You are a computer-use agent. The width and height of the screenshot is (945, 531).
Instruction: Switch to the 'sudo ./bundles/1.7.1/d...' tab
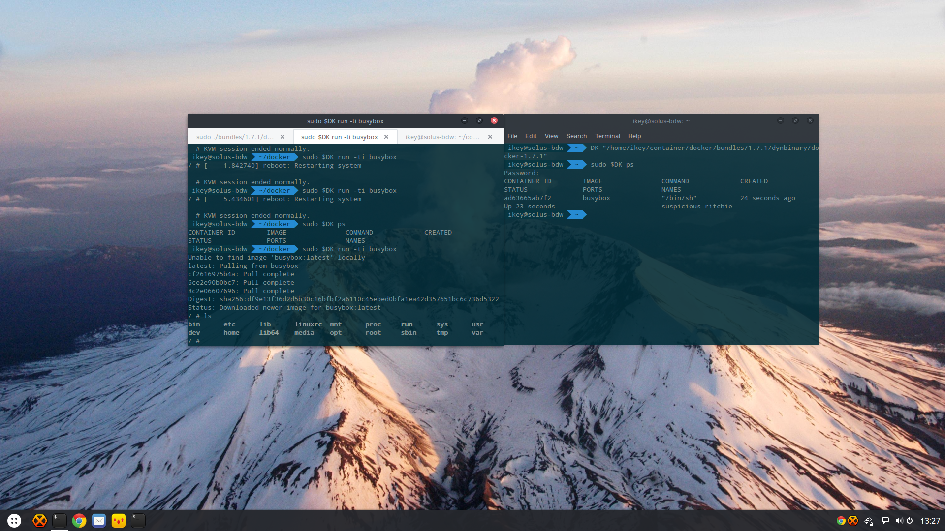click(x=235, y=137)
